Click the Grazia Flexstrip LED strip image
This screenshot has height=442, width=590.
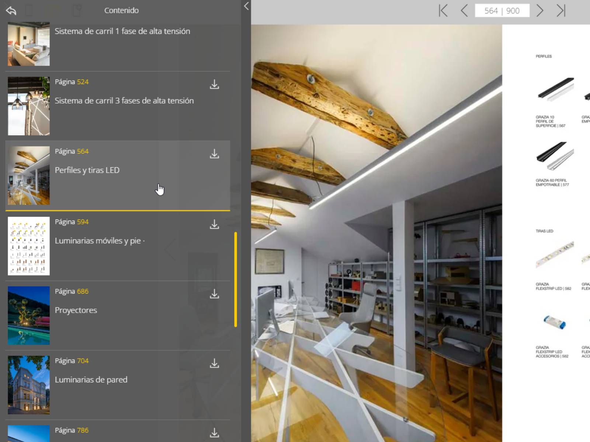pyautogui.click(x=555, y=255)
